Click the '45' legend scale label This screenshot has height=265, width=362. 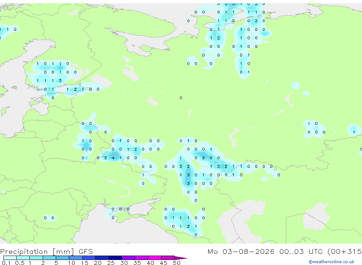(164, 263)
